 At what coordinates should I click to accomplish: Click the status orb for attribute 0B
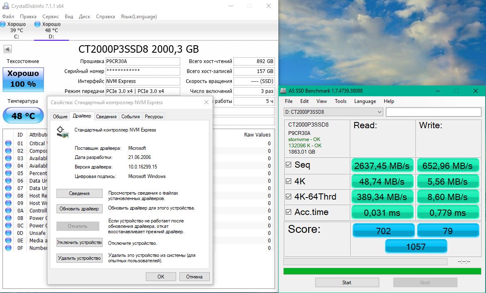click(x=8, y=218)
